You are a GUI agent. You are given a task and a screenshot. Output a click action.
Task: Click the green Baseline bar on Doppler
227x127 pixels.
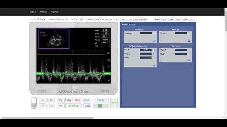pyautogui.click(x=73, y=74)
